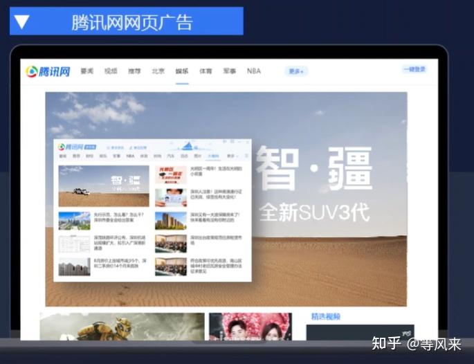Open the 汽车 tab in the popup window

171,156
